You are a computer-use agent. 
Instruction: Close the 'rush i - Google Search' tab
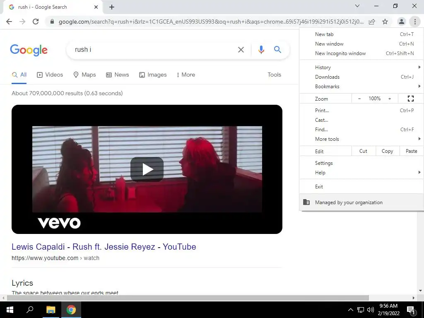click(x=96, y=7)
